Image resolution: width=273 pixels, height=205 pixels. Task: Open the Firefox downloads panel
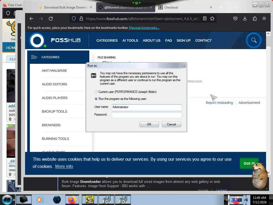[x=245, y=18]
